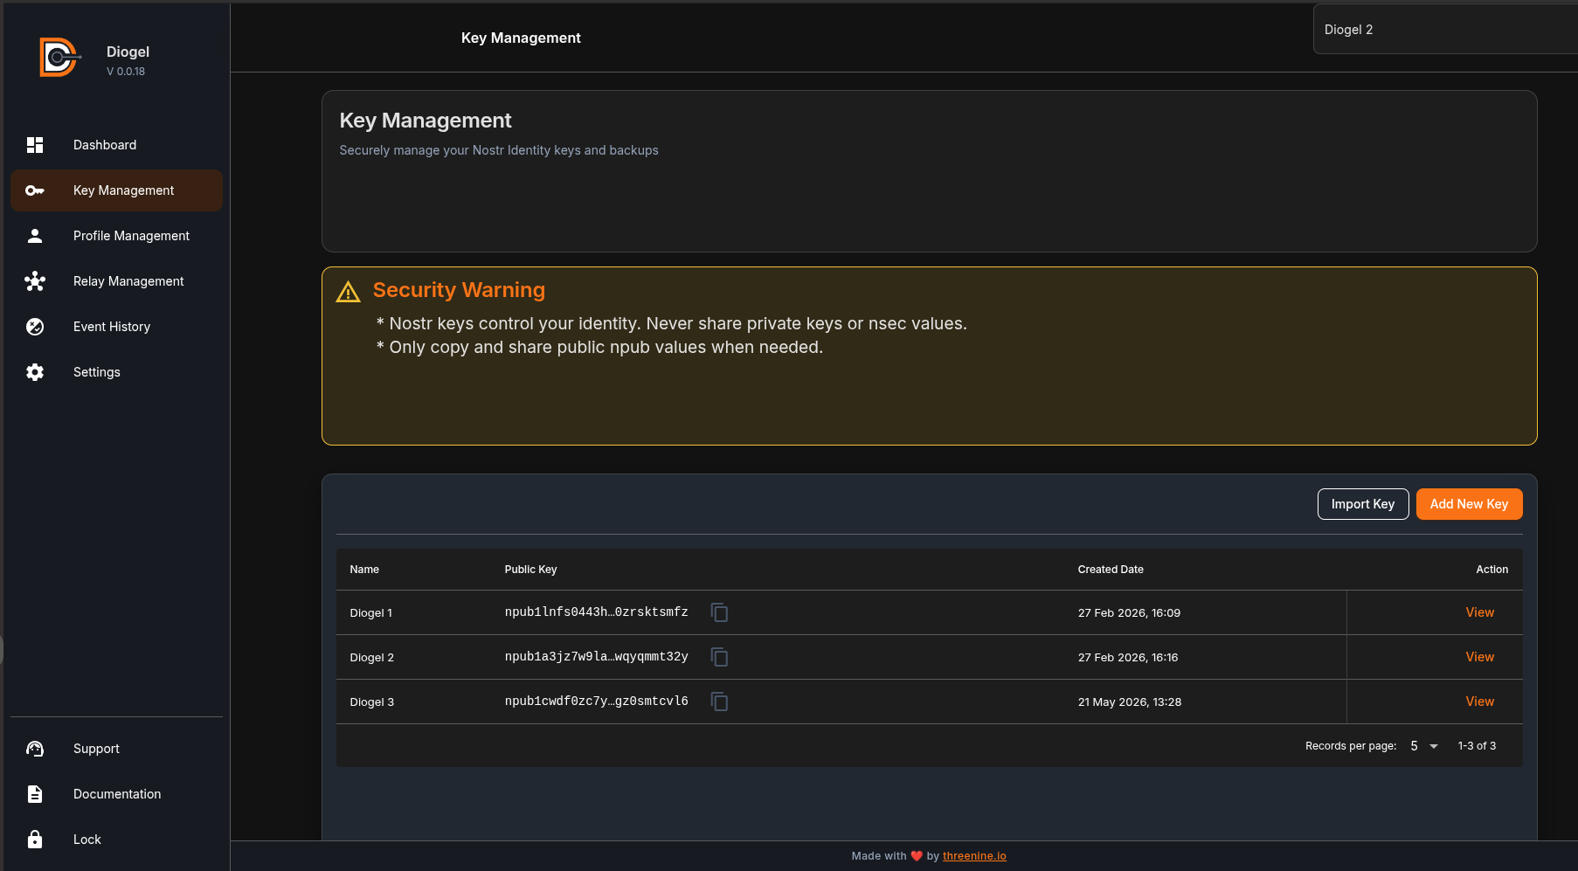View the Diogel 3 key
Viewport: 1578px width, 871px height.
pos(1479,702)
